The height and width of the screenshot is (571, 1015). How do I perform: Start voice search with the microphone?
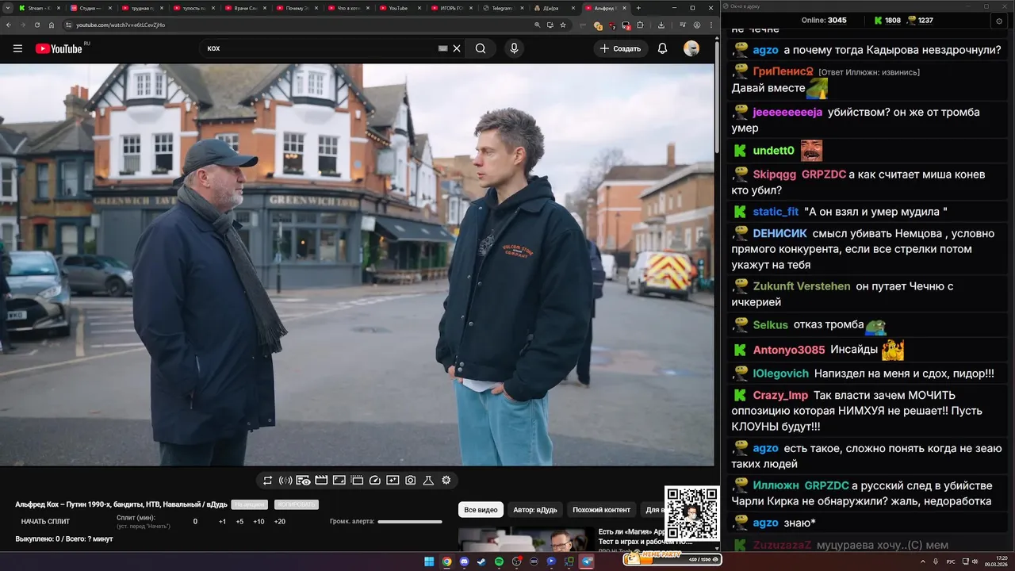click(514, 48)
